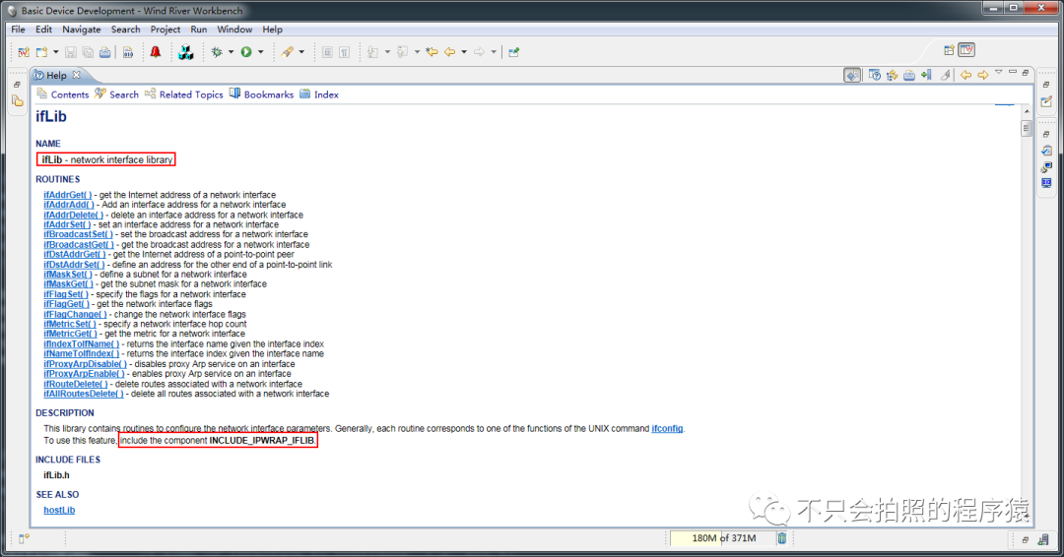The image size is (1064, 557).
Task: Click the Help view Forward arrow
Action: pos(982,75)
